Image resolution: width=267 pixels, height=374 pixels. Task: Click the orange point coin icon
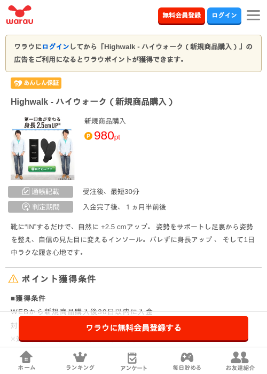pyautogui.click(x=88, y=136)
